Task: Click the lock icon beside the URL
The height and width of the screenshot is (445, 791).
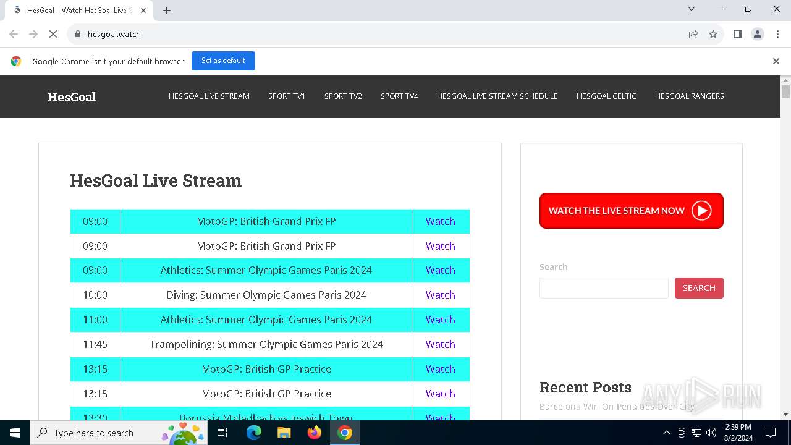Action: click(x=78, y=34)
